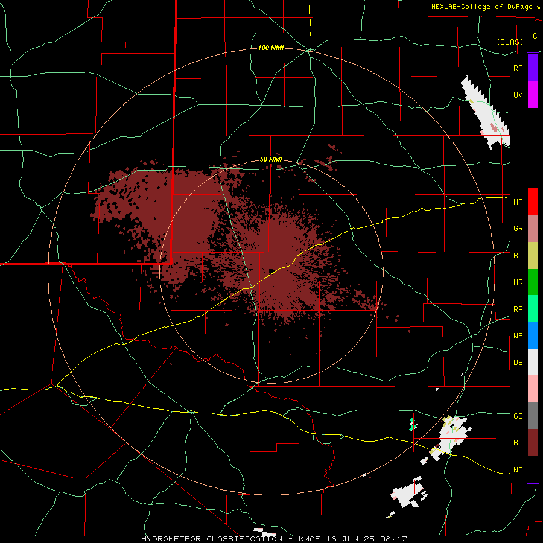
Task: Click the RA legend label
Action: point(518,310)
